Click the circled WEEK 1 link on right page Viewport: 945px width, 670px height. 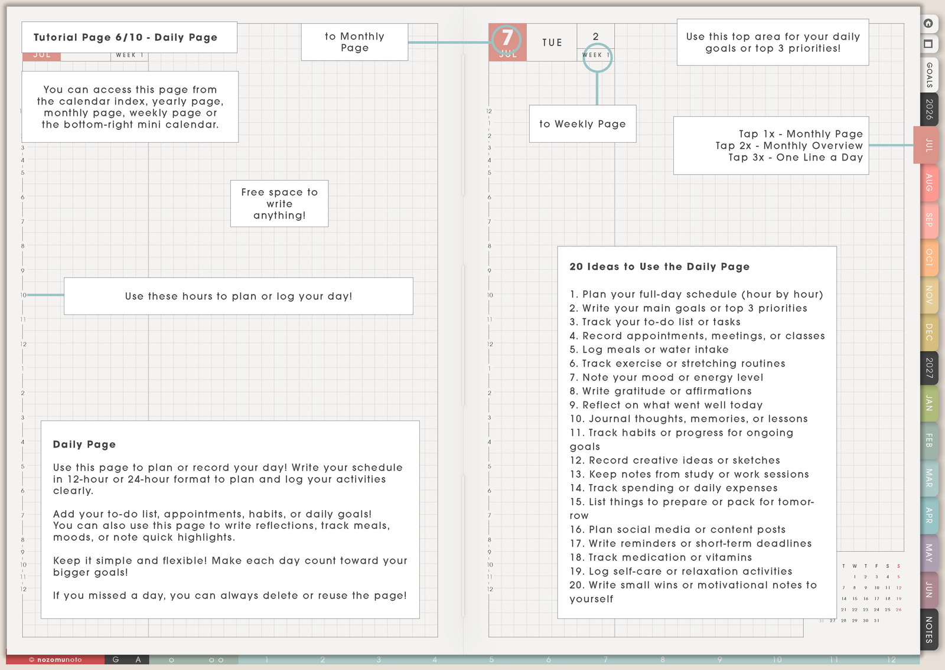[x=597, y=55]
